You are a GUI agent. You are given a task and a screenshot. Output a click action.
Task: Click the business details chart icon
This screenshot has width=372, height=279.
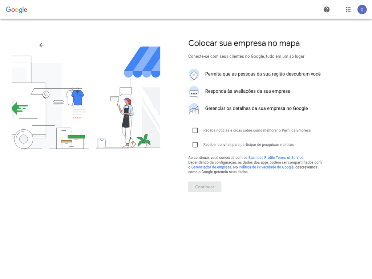tap(194, 109)
